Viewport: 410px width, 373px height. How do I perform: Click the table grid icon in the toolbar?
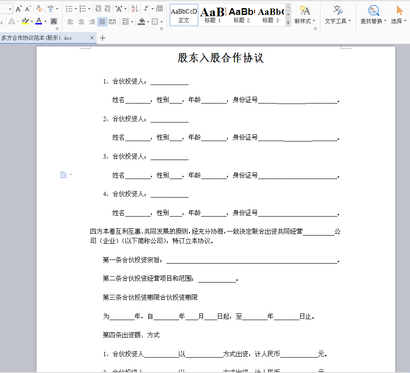pyautogui.click(x=160, y=9)
